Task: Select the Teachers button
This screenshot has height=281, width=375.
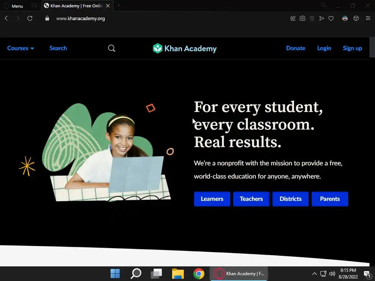Action: pyautogui.click(x=251, y=199)
